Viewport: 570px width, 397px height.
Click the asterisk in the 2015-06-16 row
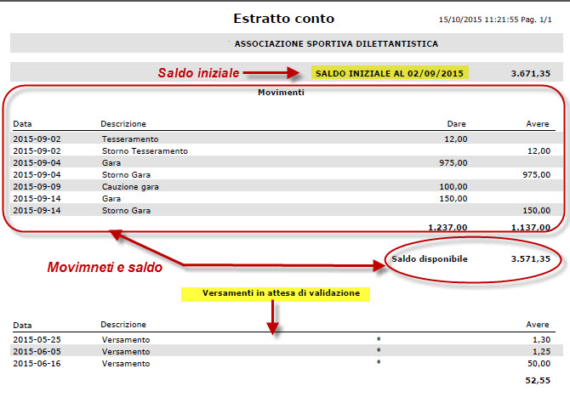click(379, 362)
